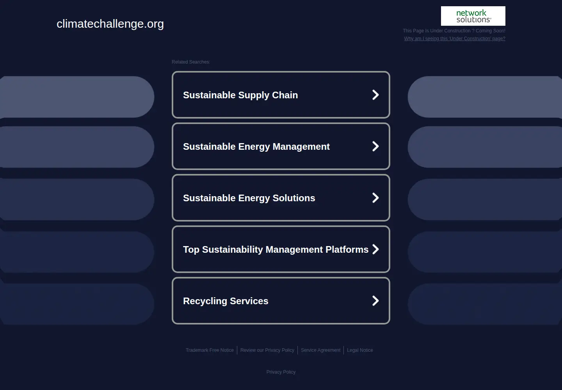Go to Top Sustainability Management Platforms
The height and width of the screenshot is (390, 562).
(281, 249)
